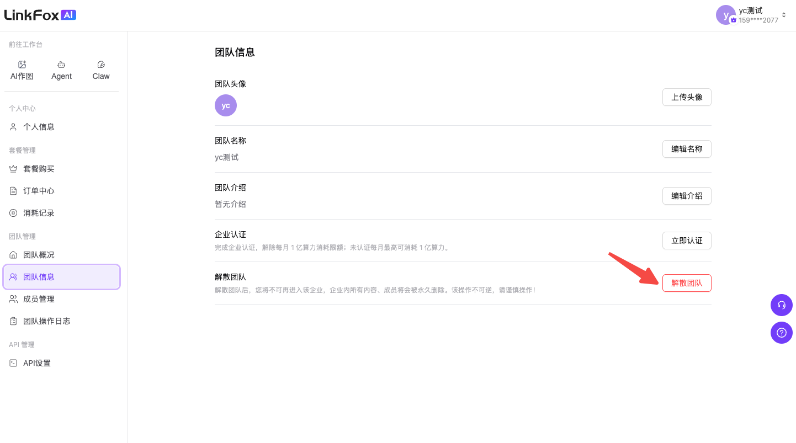Click the purple yc team avatar
796x443 pixels.
pos(226,105)
